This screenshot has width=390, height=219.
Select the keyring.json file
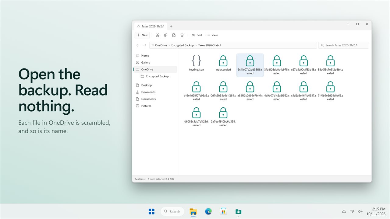pos(197,63)
